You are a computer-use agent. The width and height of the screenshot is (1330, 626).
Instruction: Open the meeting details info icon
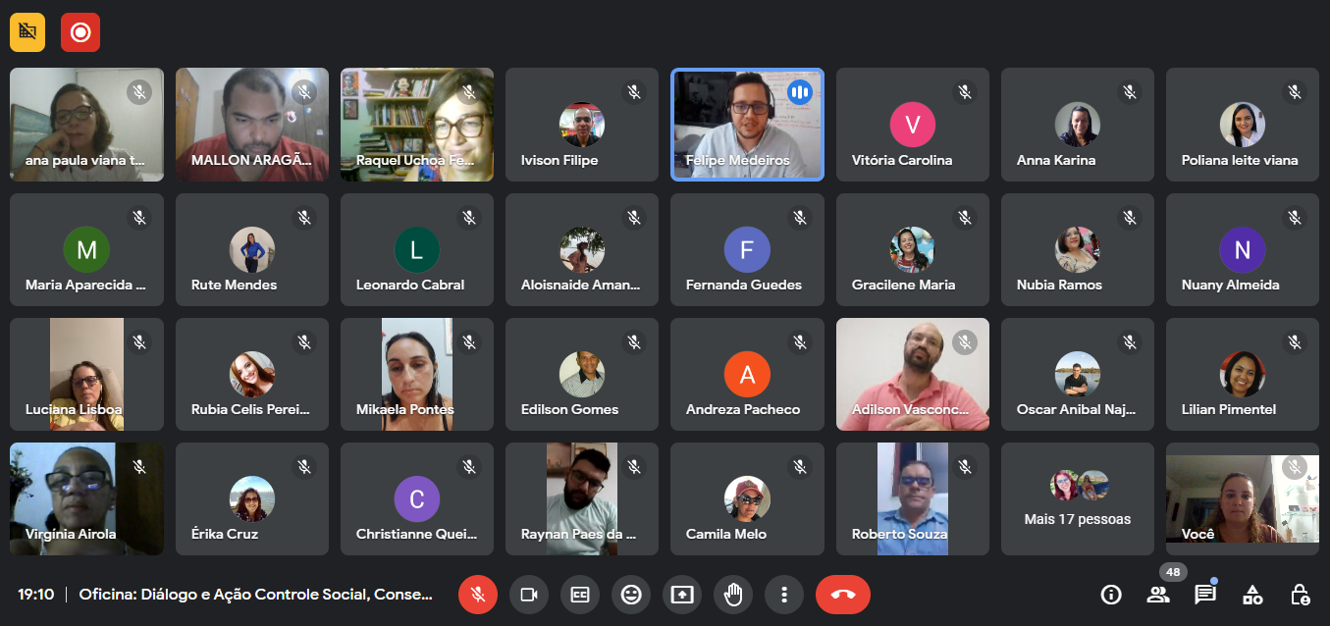coord(1111,595)
